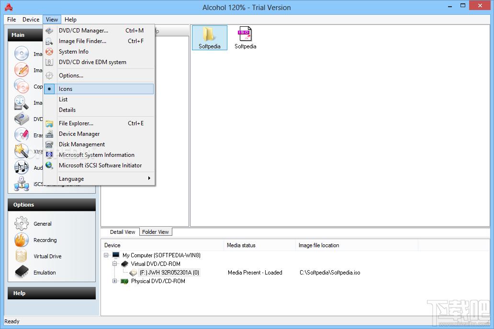Open Emulation chip icon
This screenshot has width=494, height=329.
[x=22, y=273]
